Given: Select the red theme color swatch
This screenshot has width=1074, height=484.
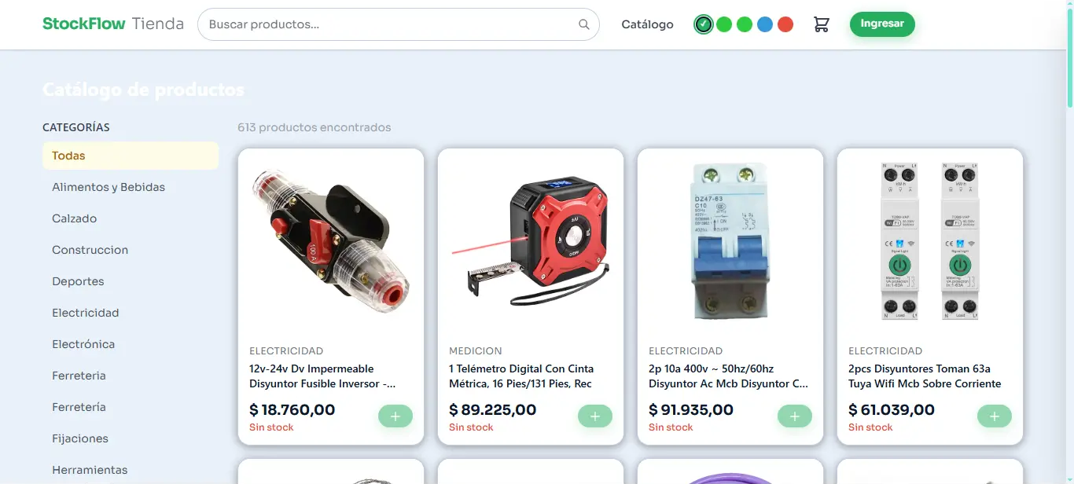Looking at the screenshot, I should pyautogui.click(x=785, y=24).
